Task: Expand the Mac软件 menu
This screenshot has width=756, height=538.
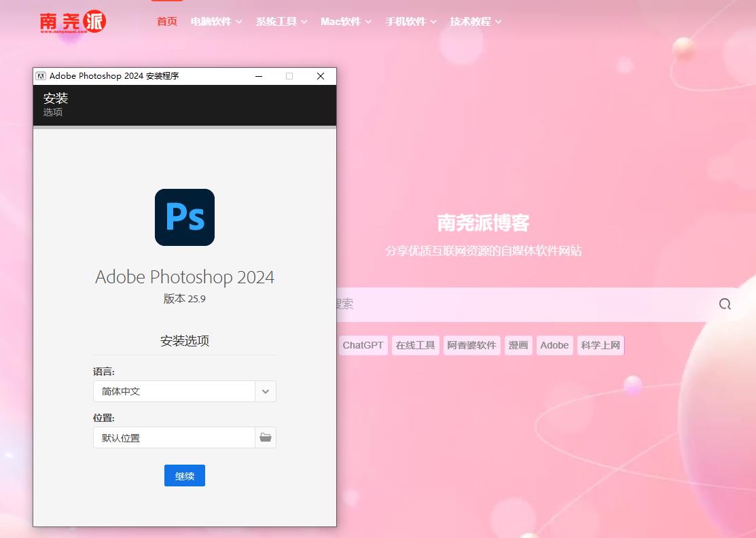Action: 346,22
